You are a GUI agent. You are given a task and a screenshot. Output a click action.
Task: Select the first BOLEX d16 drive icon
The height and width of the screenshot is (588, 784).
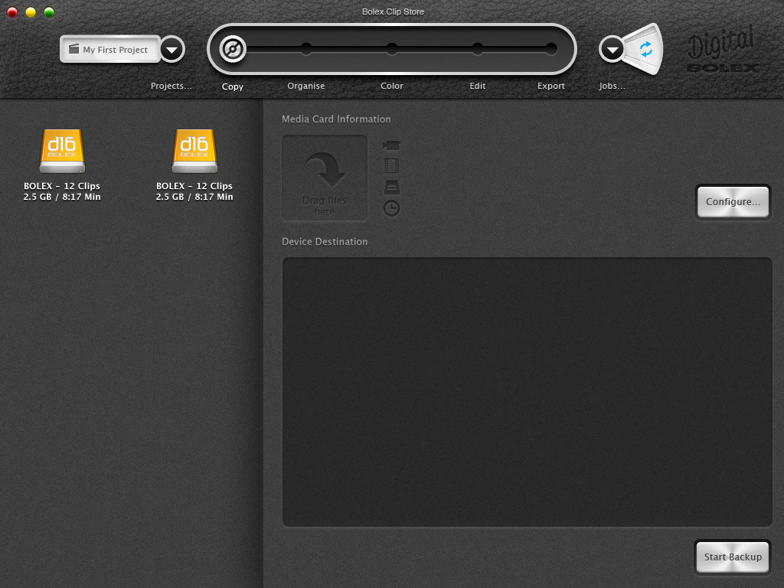point(62,151)
